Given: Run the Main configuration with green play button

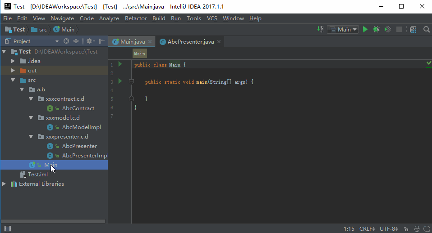Looking at the screenshot, I should coord(365,29).
